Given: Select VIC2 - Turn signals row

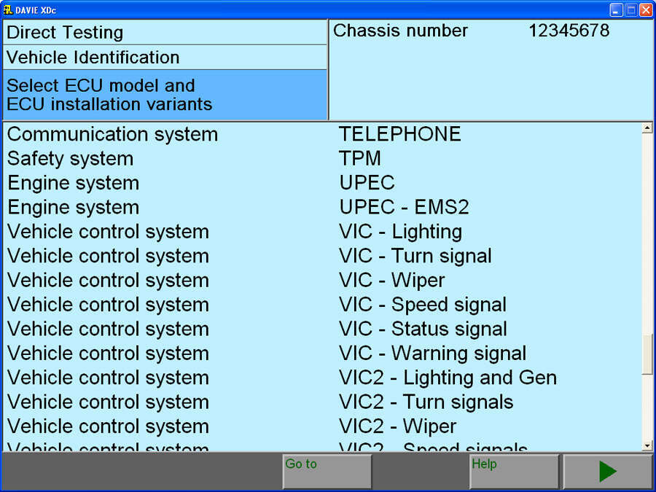Looking at the screenshot, I should 322,402.
